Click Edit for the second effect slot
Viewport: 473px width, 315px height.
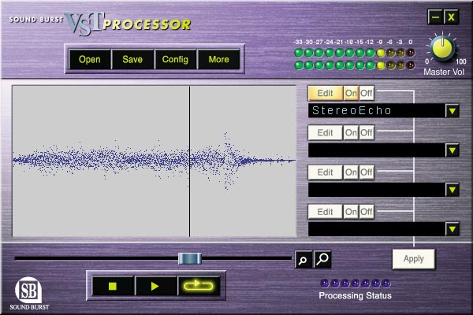(325, 132)
